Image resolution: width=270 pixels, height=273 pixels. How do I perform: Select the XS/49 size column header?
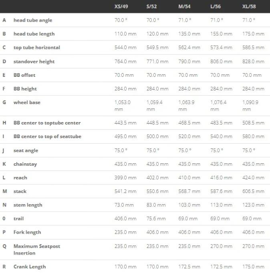pos(121,7)
